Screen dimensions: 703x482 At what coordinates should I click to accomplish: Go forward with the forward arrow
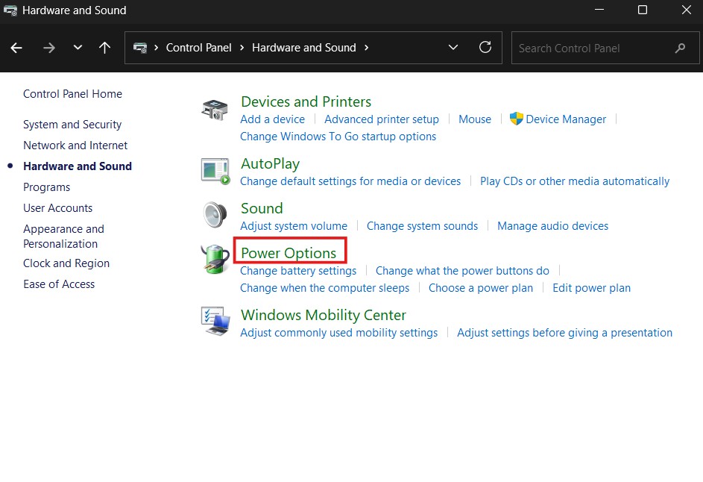[x=49, y=48]
